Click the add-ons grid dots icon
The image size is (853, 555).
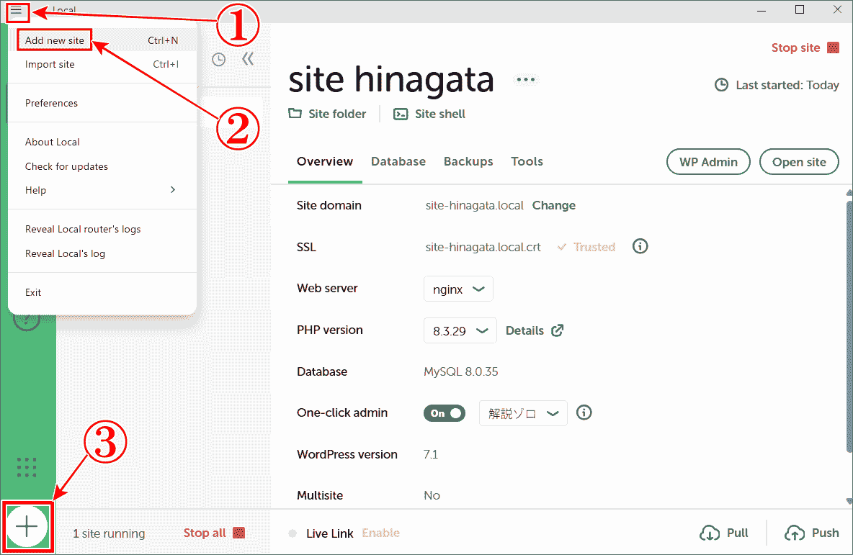tap(27, 467)
